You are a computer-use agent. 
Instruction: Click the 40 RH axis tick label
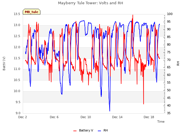(x=169, y=105)
